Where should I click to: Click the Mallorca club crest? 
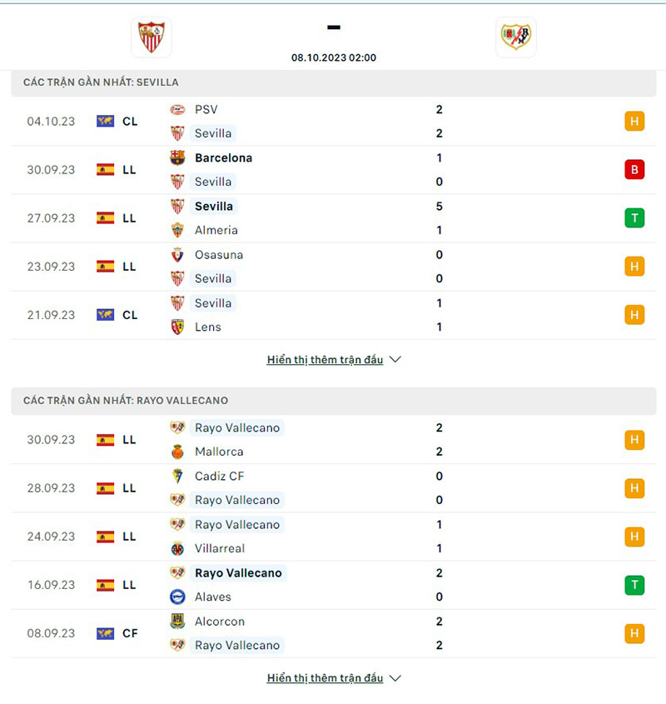pos(177,452)
